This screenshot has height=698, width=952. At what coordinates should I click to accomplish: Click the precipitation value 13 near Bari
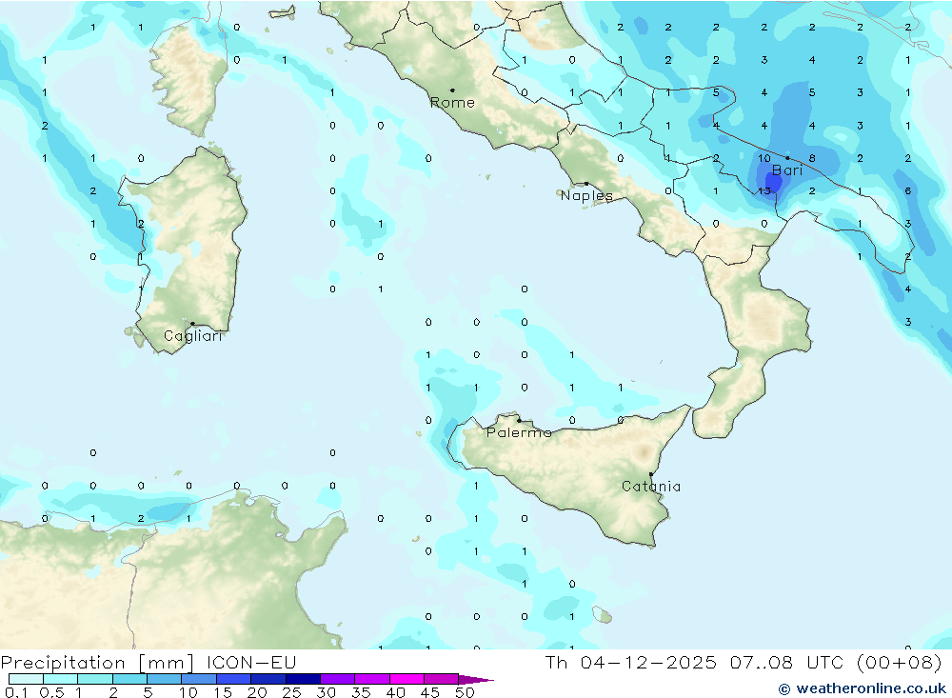pyautogui.click(x=764, y=190)
